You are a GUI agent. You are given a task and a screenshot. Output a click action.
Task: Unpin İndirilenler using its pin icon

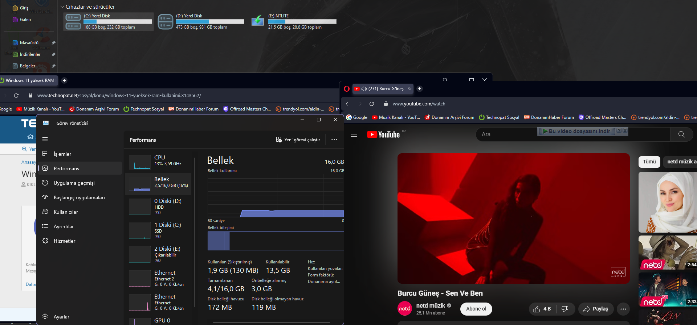point(53,54)
